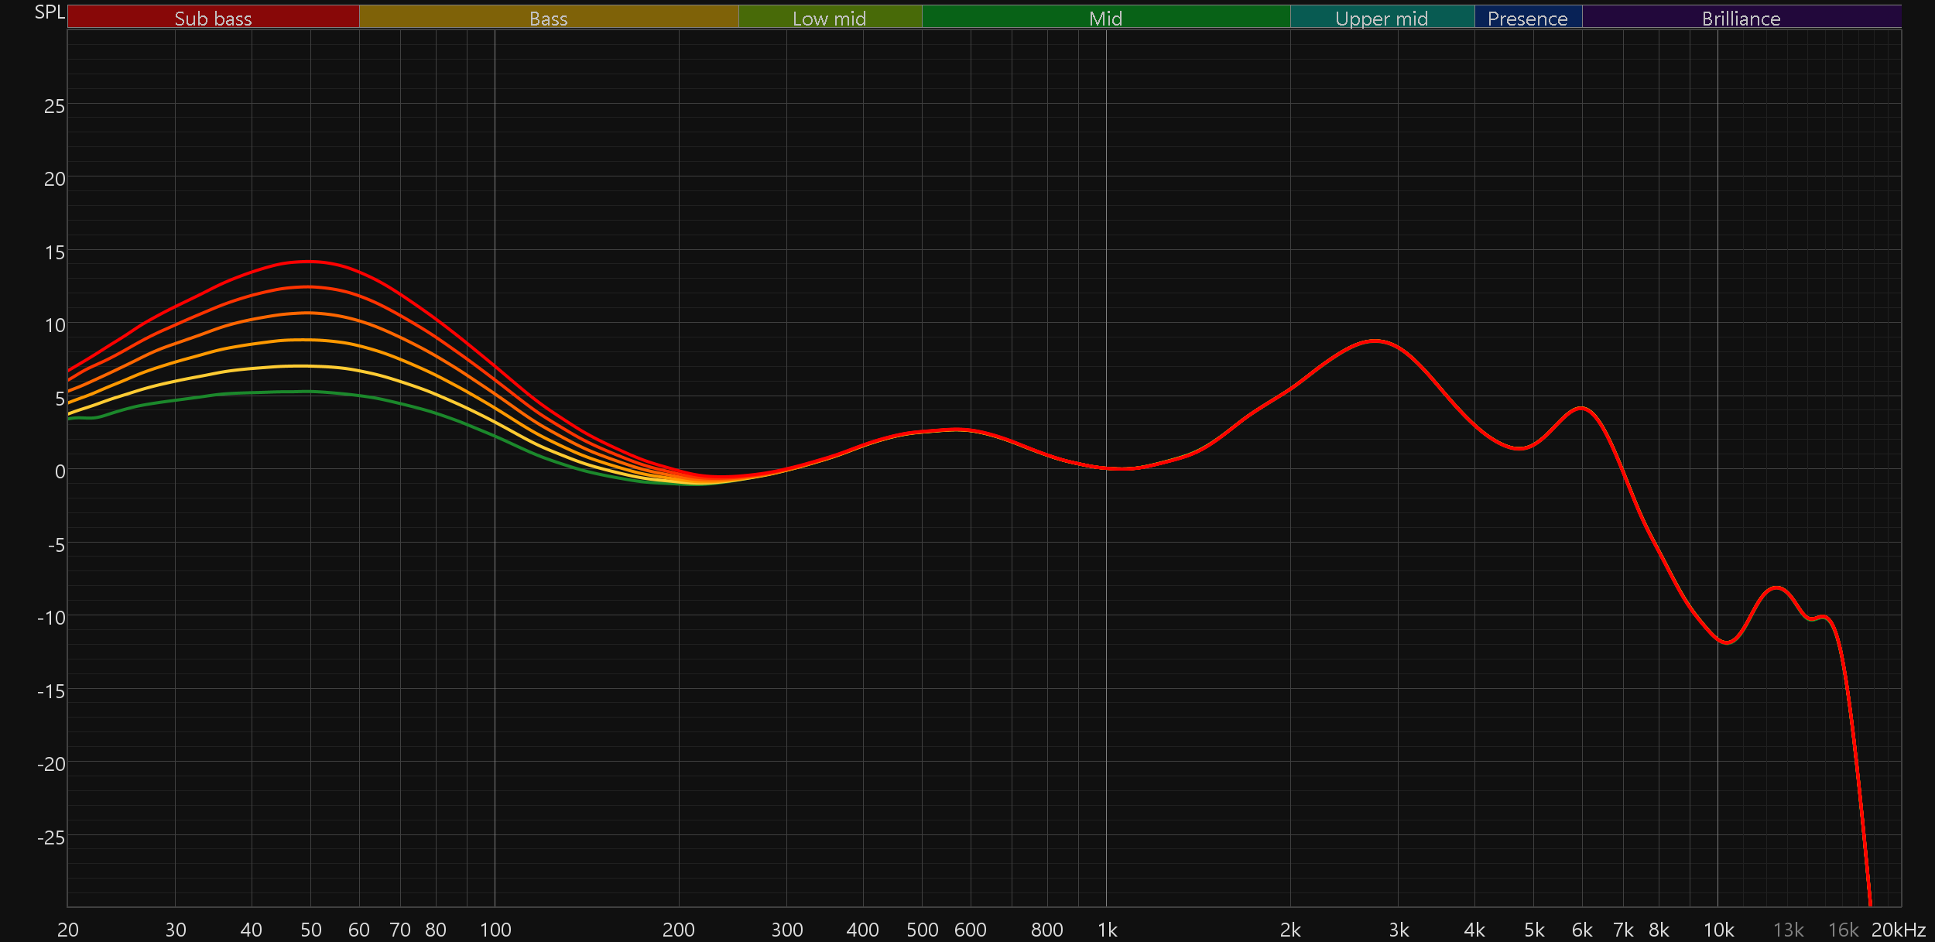The image size is (1935, 942).
Task: Click the green curve's left end at 20 Hz
Action: pos(70,418)
